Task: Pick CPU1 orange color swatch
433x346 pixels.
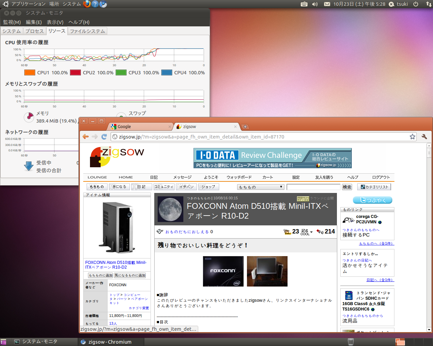Action: pyautogui.click(x=30, y=72)
